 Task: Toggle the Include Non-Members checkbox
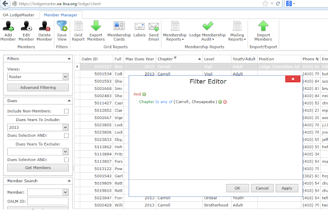point(66,111)
